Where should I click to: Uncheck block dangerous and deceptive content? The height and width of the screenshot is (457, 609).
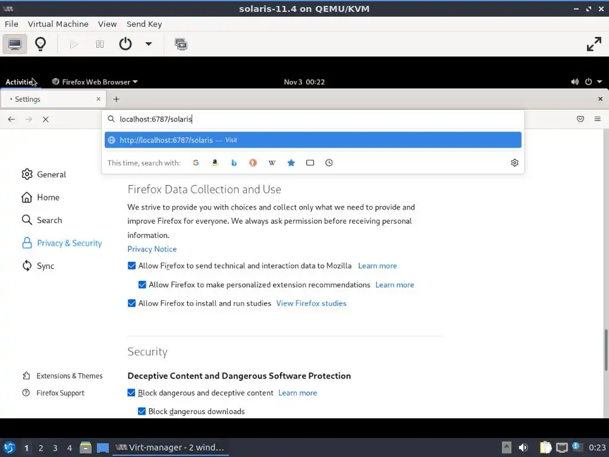(x=131, y=393)
